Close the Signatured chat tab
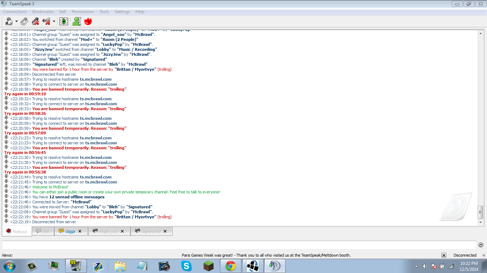Image resolution: width=487 pixels, height=273 pixels. [165, 231]
